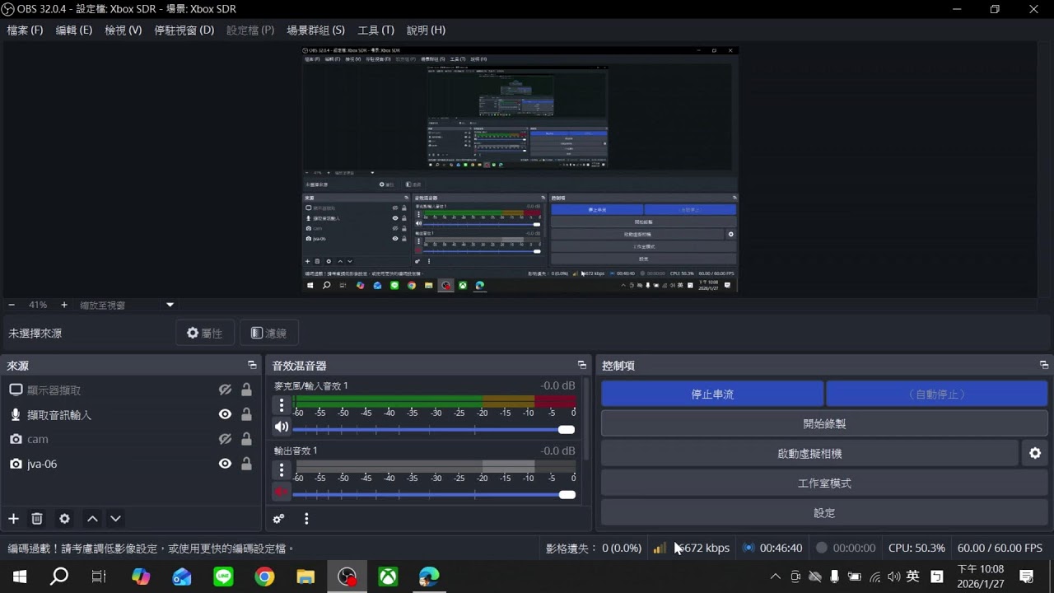Click the 60.00 / 60.00 FPS status text
The height and width of the screenshot is (593, 1054).
[x=1000, y=548]
